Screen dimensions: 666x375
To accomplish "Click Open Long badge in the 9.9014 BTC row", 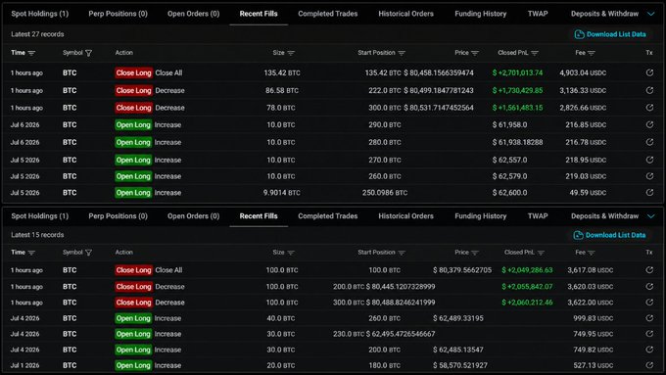I will pyautogui.click(x=133, y=192).
